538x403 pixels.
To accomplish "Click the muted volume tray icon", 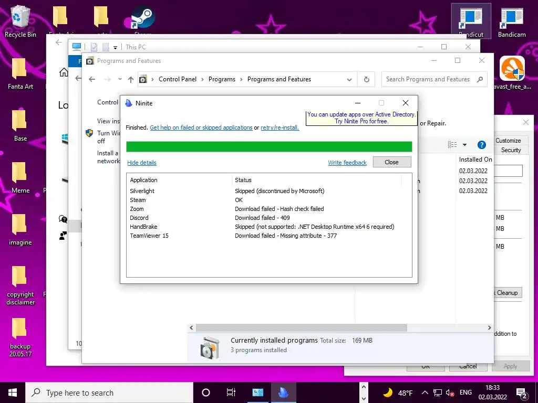I will coord(450,393).
